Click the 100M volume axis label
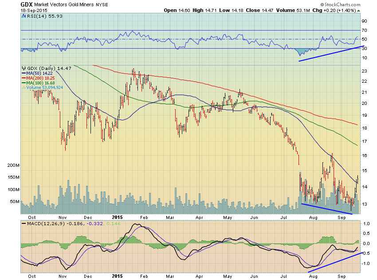The width and height of the screenshot is (377, 280). 13,190
